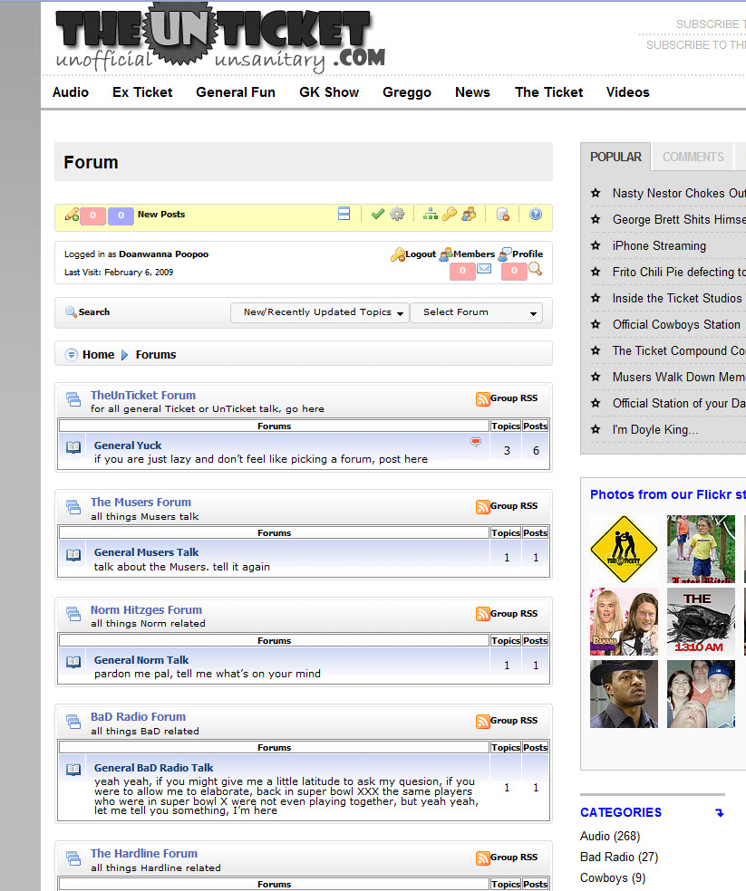Open the Audio menu
Viewport: 746px width, 891px height.
point(71,92)
